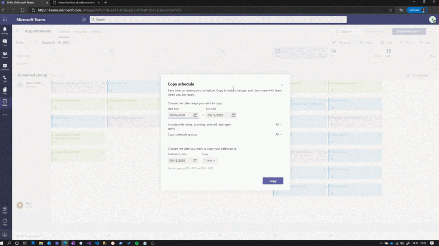Viewport: 439px width, 246px height.
Task: Open the Apps store icon in sidebar
Action: point(5,210)
